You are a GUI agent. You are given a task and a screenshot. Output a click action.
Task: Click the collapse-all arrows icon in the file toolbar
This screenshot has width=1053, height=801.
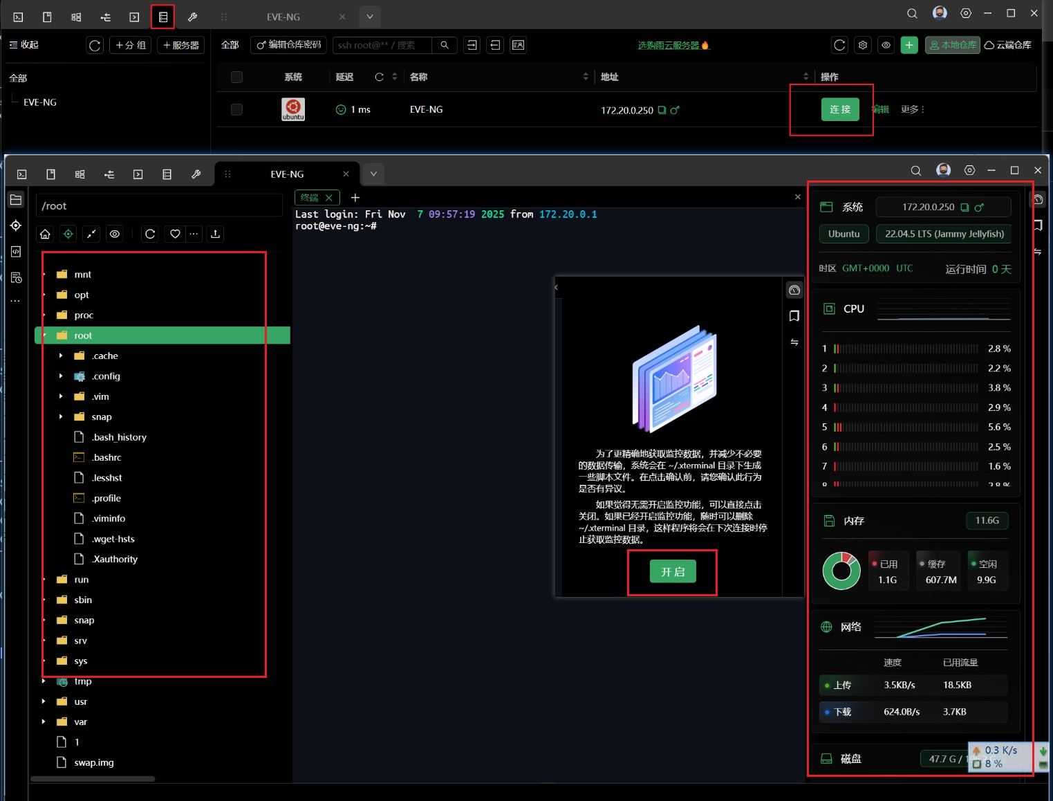(x=91, y=234)
